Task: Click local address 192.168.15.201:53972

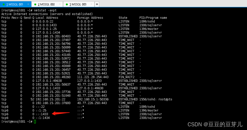Action: pos(53,59)
